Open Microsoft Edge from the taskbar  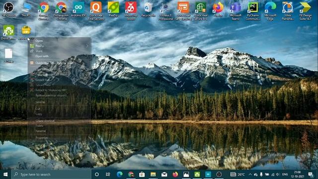click(x=120, y=175)
